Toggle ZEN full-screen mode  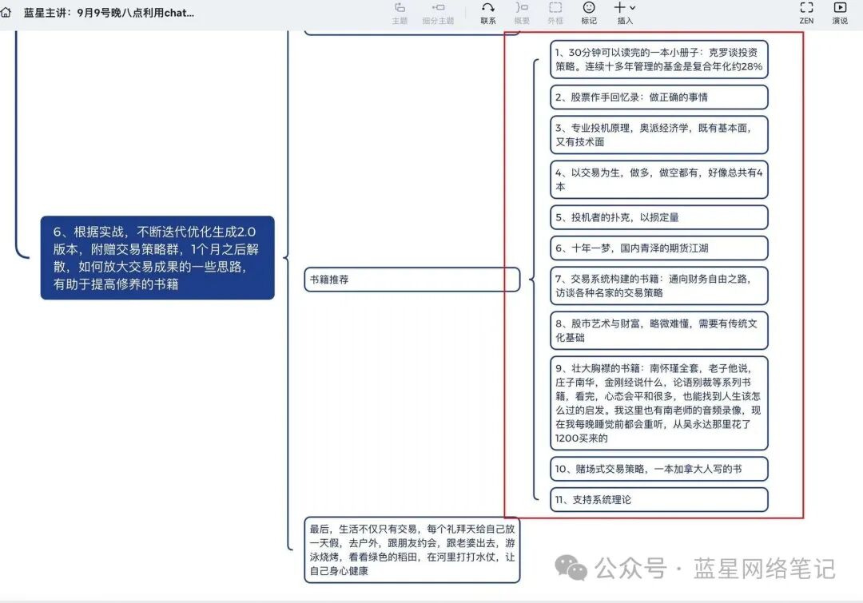[805, 14]
